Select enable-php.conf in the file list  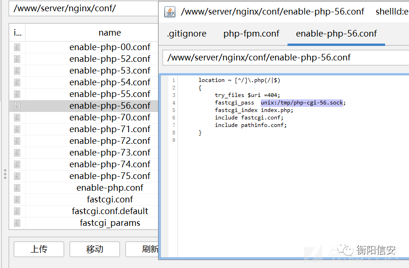pyautogui.click(x=110, y=188)
